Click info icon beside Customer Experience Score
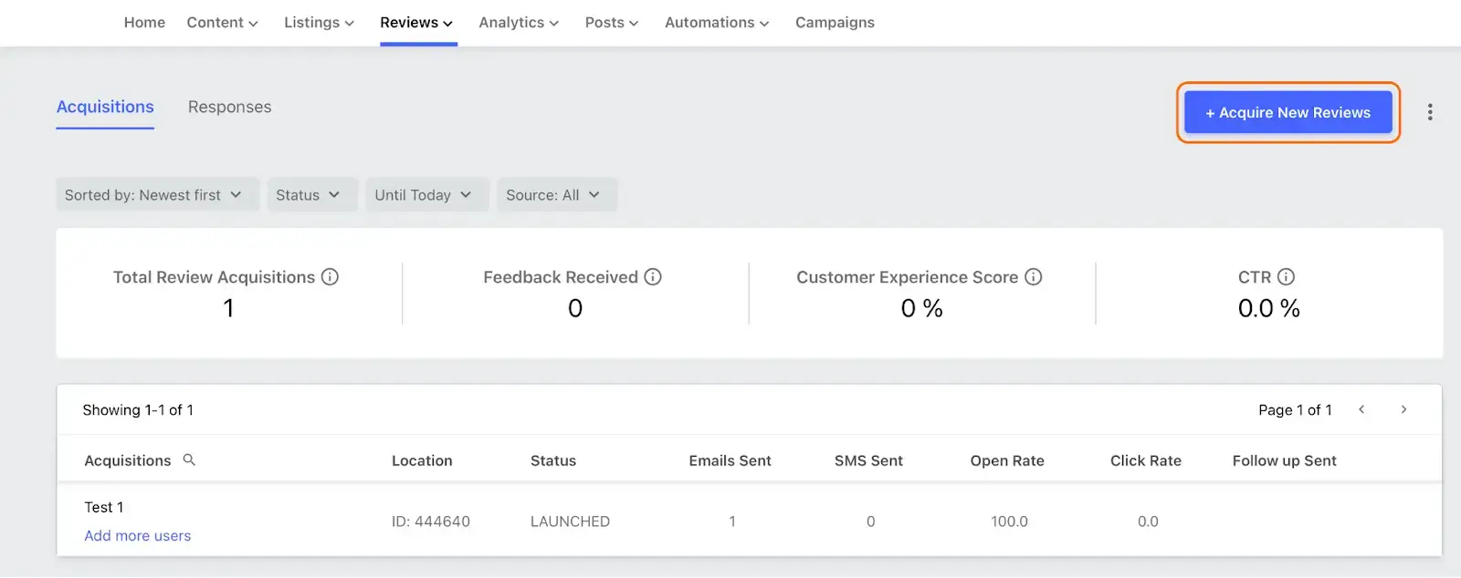The height and width of the screenshot is (578, 1461). tap(1034, 277)
